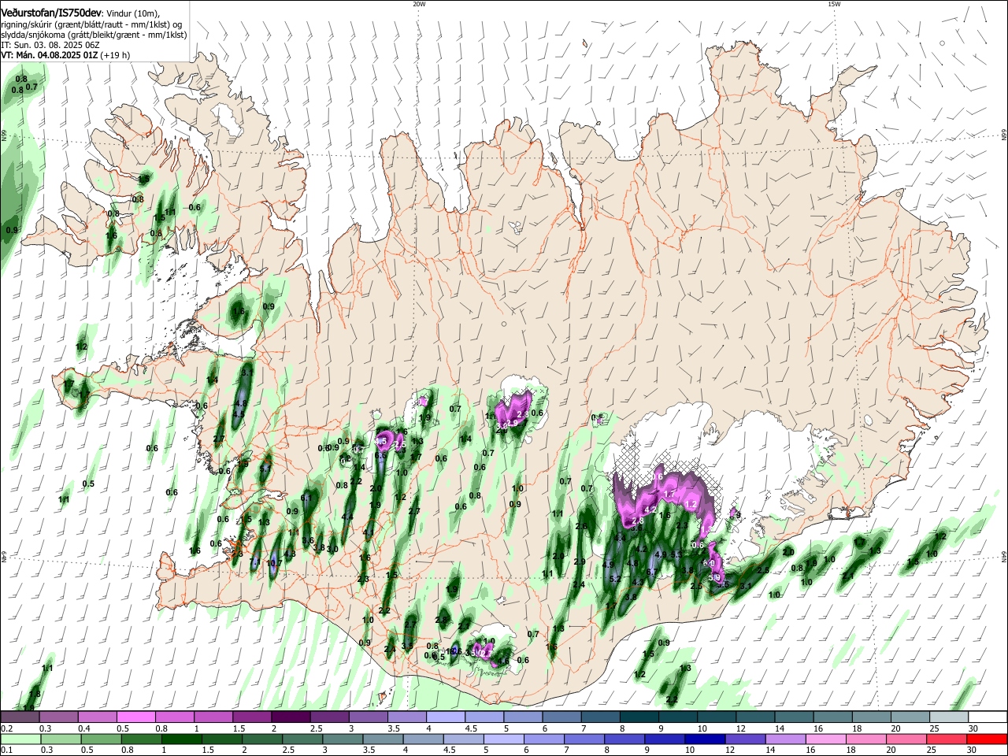Click the 5.1 precipitation value on the map
Viewport: 1008px width, 756px height.
coord(265,469)
